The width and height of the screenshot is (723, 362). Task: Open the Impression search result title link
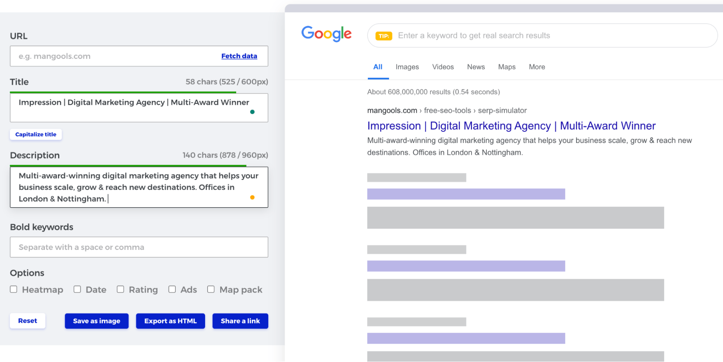click(x=511, y=126)
